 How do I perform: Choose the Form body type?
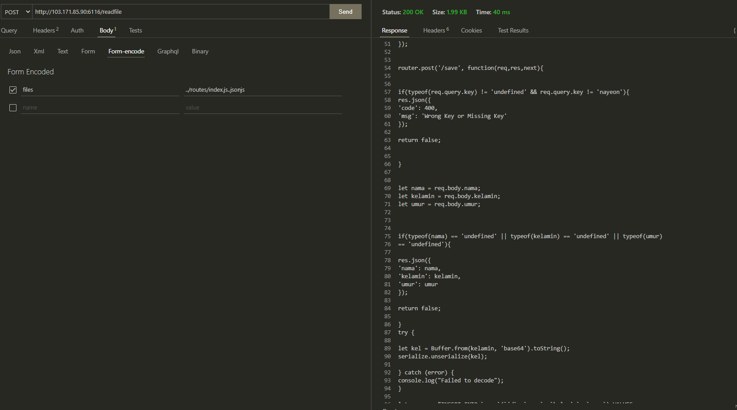(88, 51)
